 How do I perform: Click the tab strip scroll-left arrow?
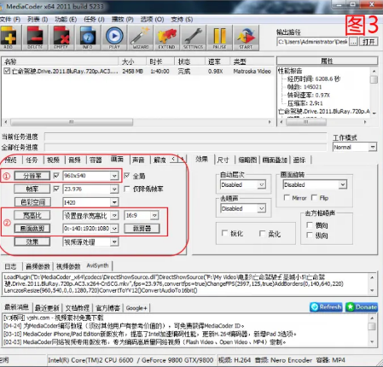click(x=173, y=159)
